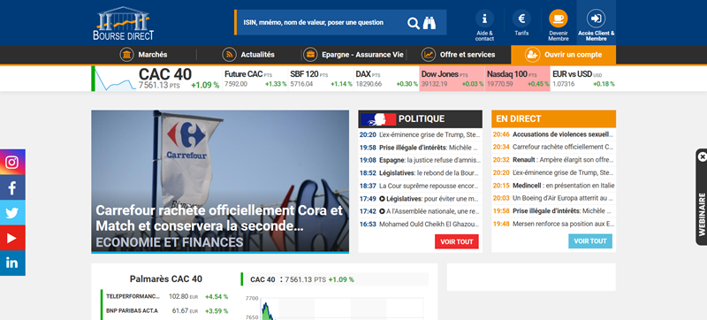This screenshot has height=320, width=707.
Task: Select BNP PARIBAS ACT.A row in Palmarès
Action: tap(165, 311)
